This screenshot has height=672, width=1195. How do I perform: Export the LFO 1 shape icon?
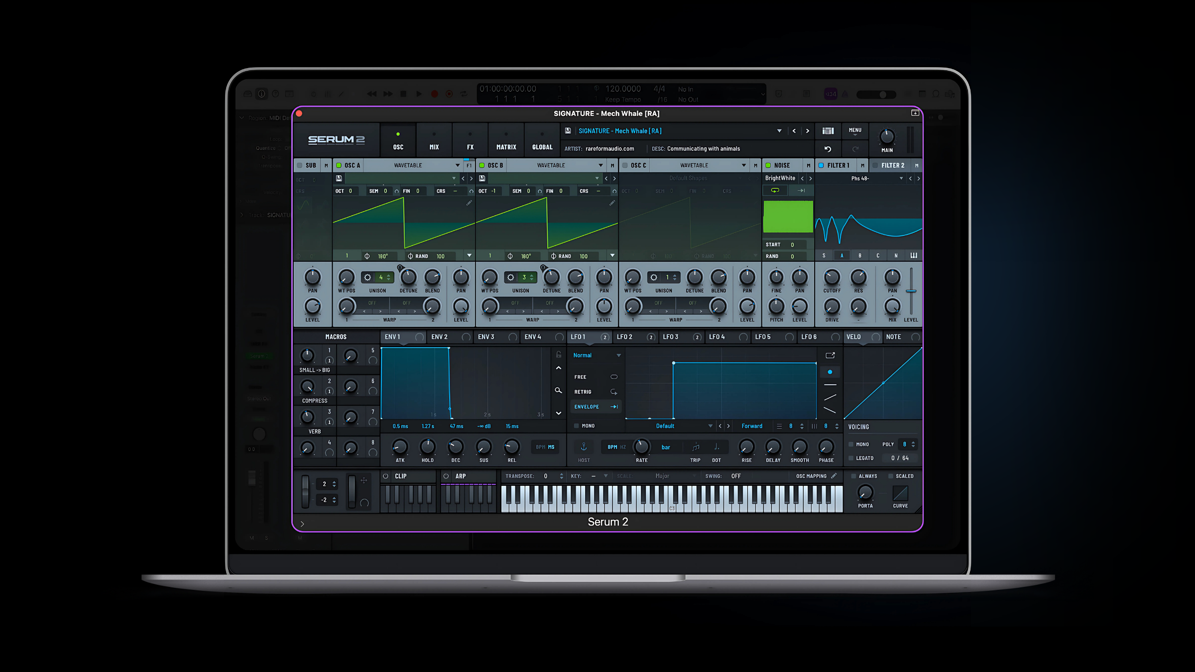point(830,355)
